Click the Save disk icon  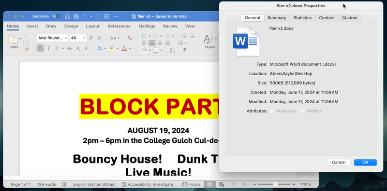(x=76, y=16)
